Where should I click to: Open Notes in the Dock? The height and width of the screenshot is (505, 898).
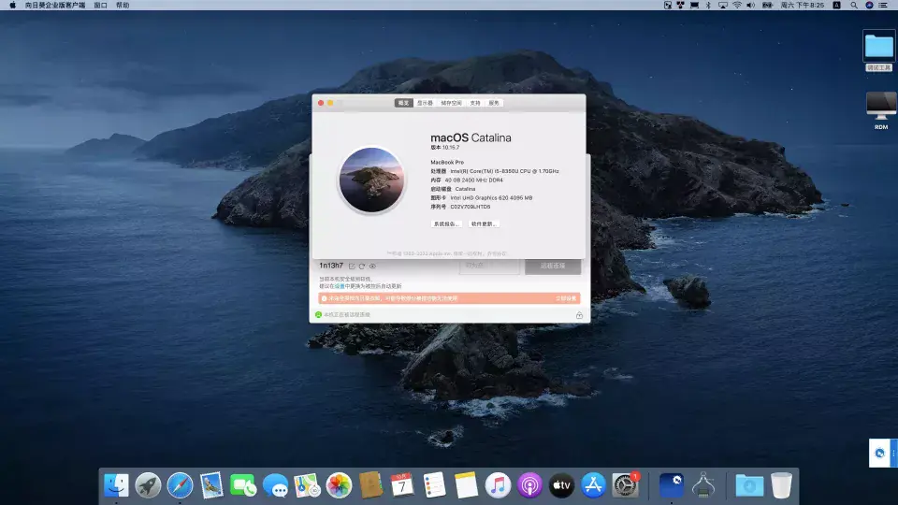[x=466, y=485]
